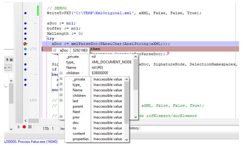Viewport: 242px width, 145px height.
Task: Click the red macro record button
Action: 24,127
